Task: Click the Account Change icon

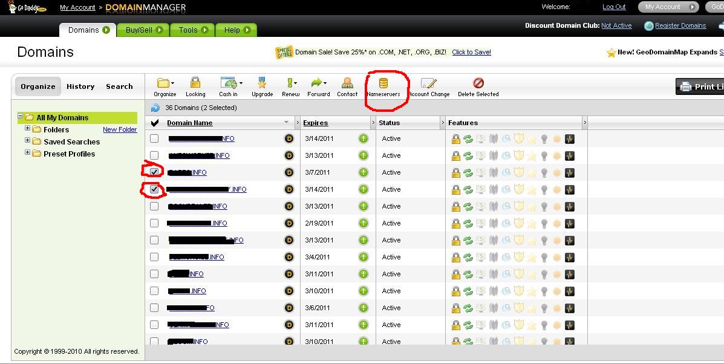Action: click(428, 83)
